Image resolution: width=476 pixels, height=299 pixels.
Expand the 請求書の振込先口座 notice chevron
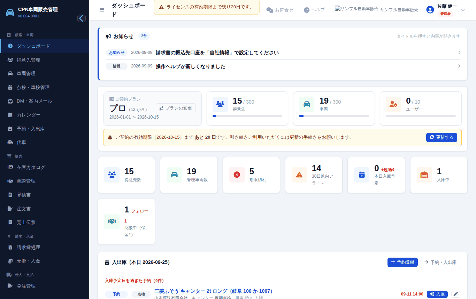click(459, 52)
